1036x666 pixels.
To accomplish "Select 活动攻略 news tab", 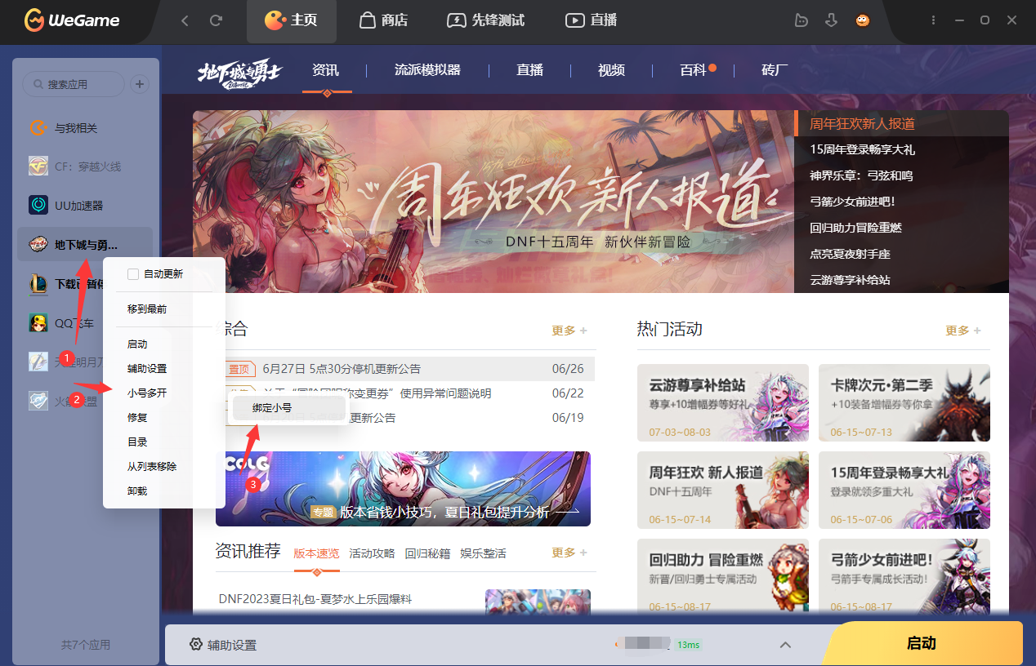I will click(x=372, y=553).
